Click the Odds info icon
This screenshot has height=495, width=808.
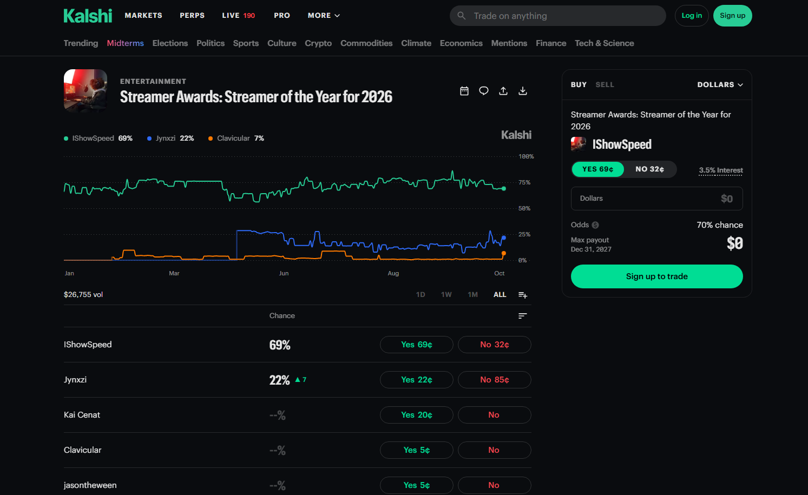(595, 225)
